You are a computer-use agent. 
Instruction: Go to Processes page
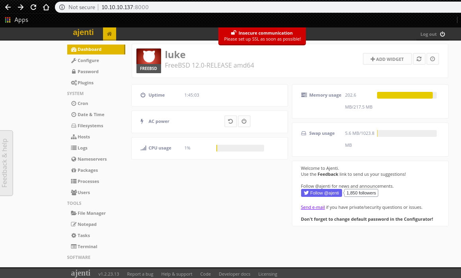88,181
